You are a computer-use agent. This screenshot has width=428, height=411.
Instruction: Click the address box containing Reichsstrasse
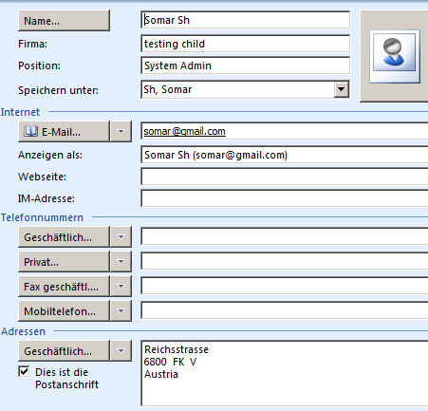coord(285,373)
